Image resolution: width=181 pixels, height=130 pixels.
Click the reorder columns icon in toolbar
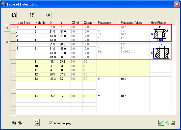[x=14, y=15]
